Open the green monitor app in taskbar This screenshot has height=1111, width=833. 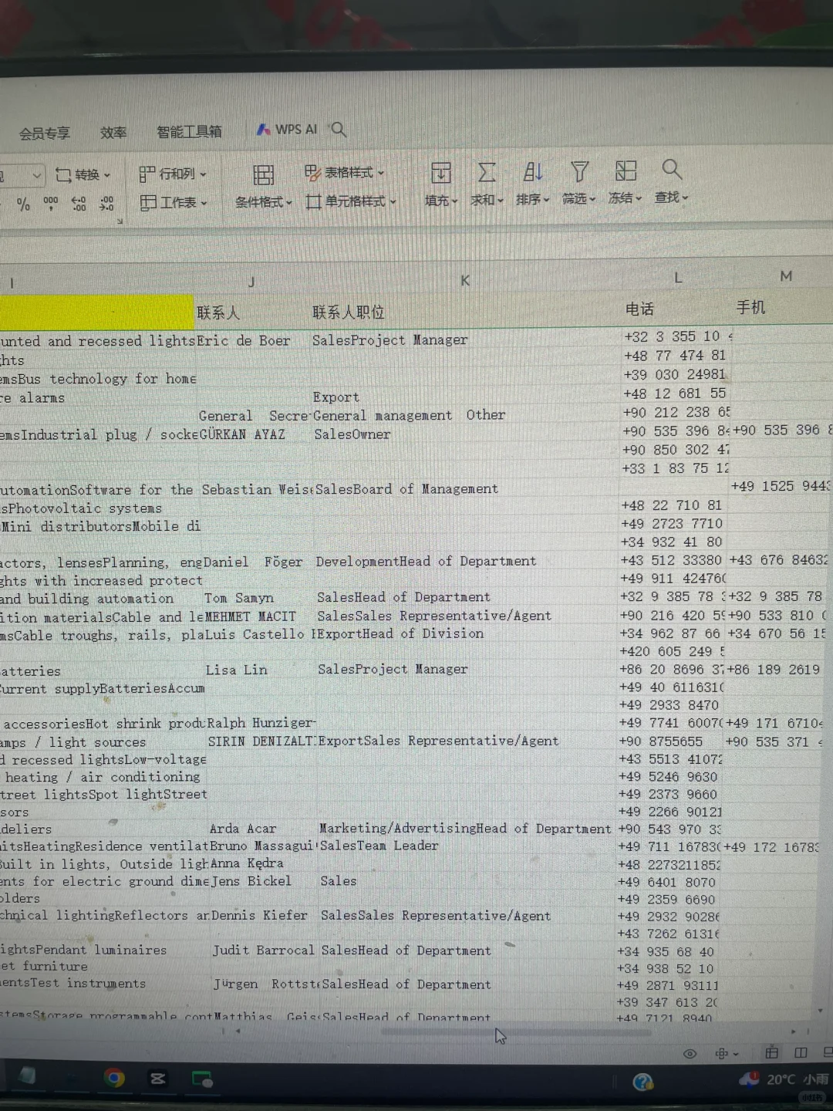pos(202,1079)
